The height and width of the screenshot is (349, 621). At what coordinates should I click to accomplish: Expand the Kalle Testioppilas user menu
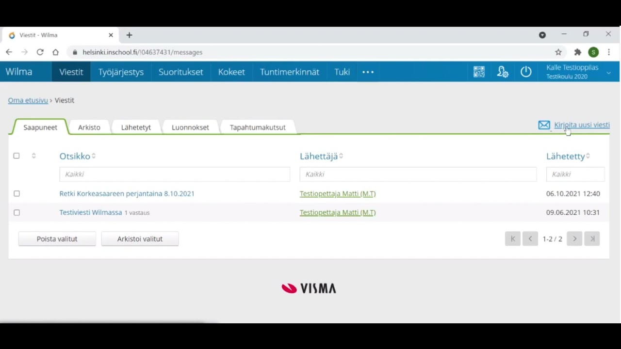point(608,72)
